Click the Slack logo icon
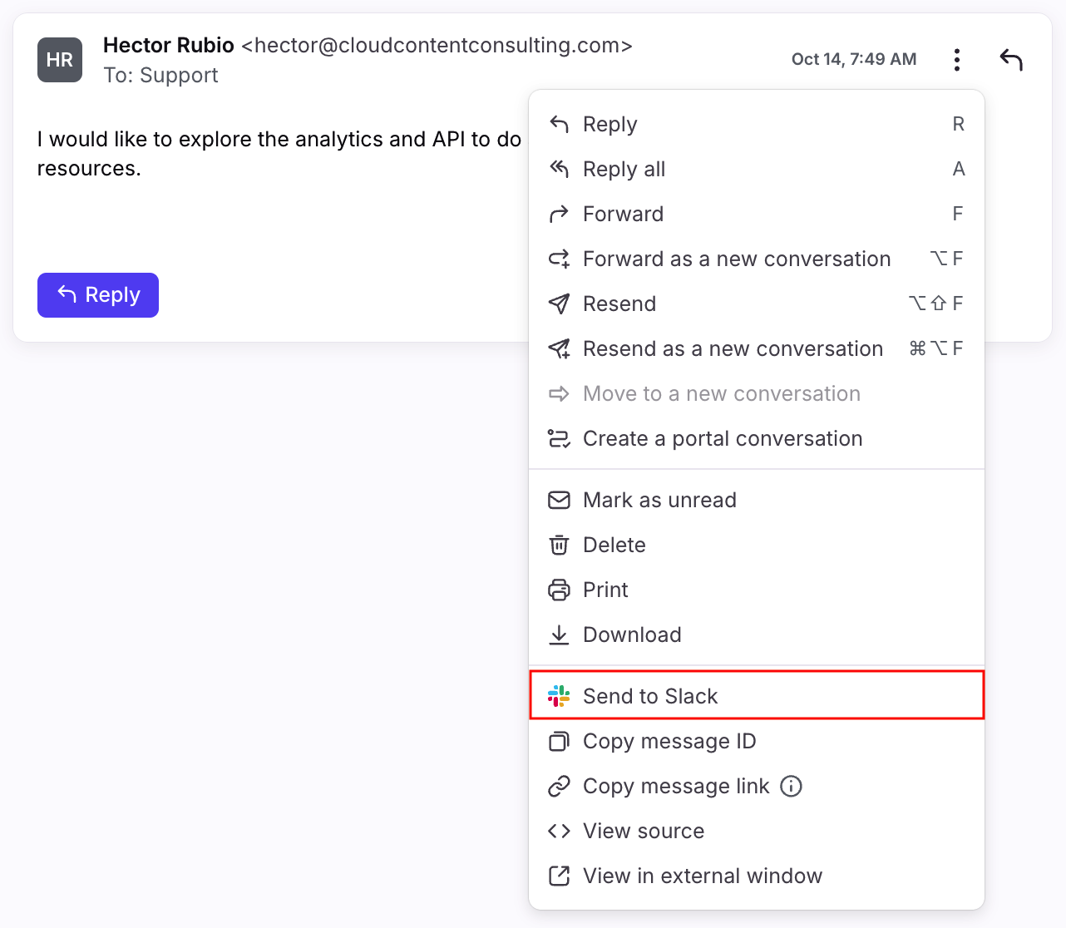Image resolution: width=1066 pixels, height=928 pixels. click(x=559, y=696)
